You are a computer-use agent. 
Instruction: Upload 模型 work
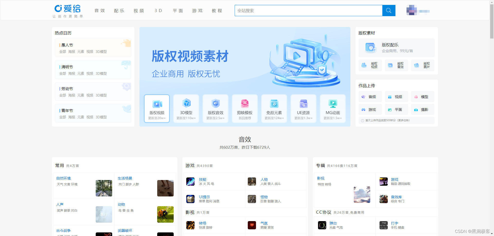pos(422,97)
